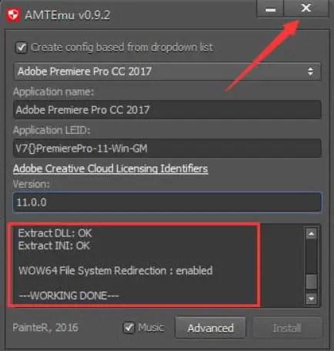
Task: Click the log scrollbar thumb
Action: click(x=312, y=282)
